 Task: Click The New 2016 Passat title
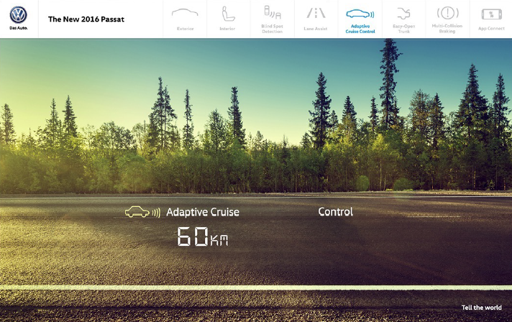[x=86, y=19]
